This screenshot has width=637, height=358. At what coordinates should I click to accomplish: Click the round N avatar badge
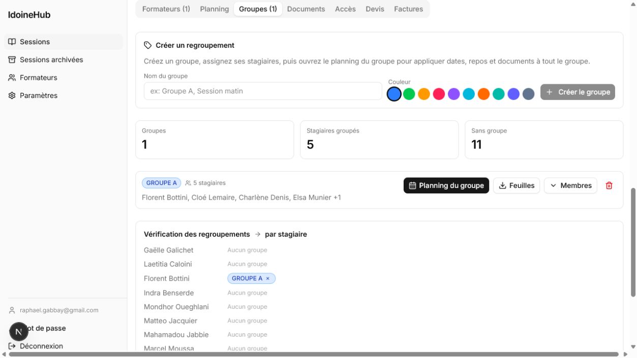pos(19,332)
